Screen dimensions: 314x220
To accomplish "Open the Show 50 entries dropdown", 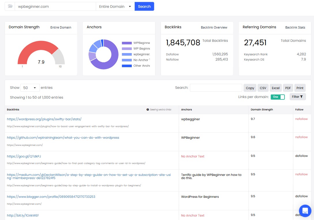I will [x=30, y=88].
